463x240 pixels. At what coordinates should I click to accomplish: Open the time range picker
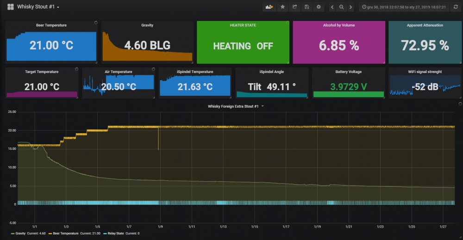(406, 7)
